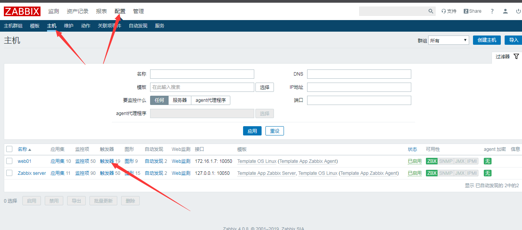Click IPMI badge in Zabbix server row
This screenshot has width=522, height=230.
472,173
